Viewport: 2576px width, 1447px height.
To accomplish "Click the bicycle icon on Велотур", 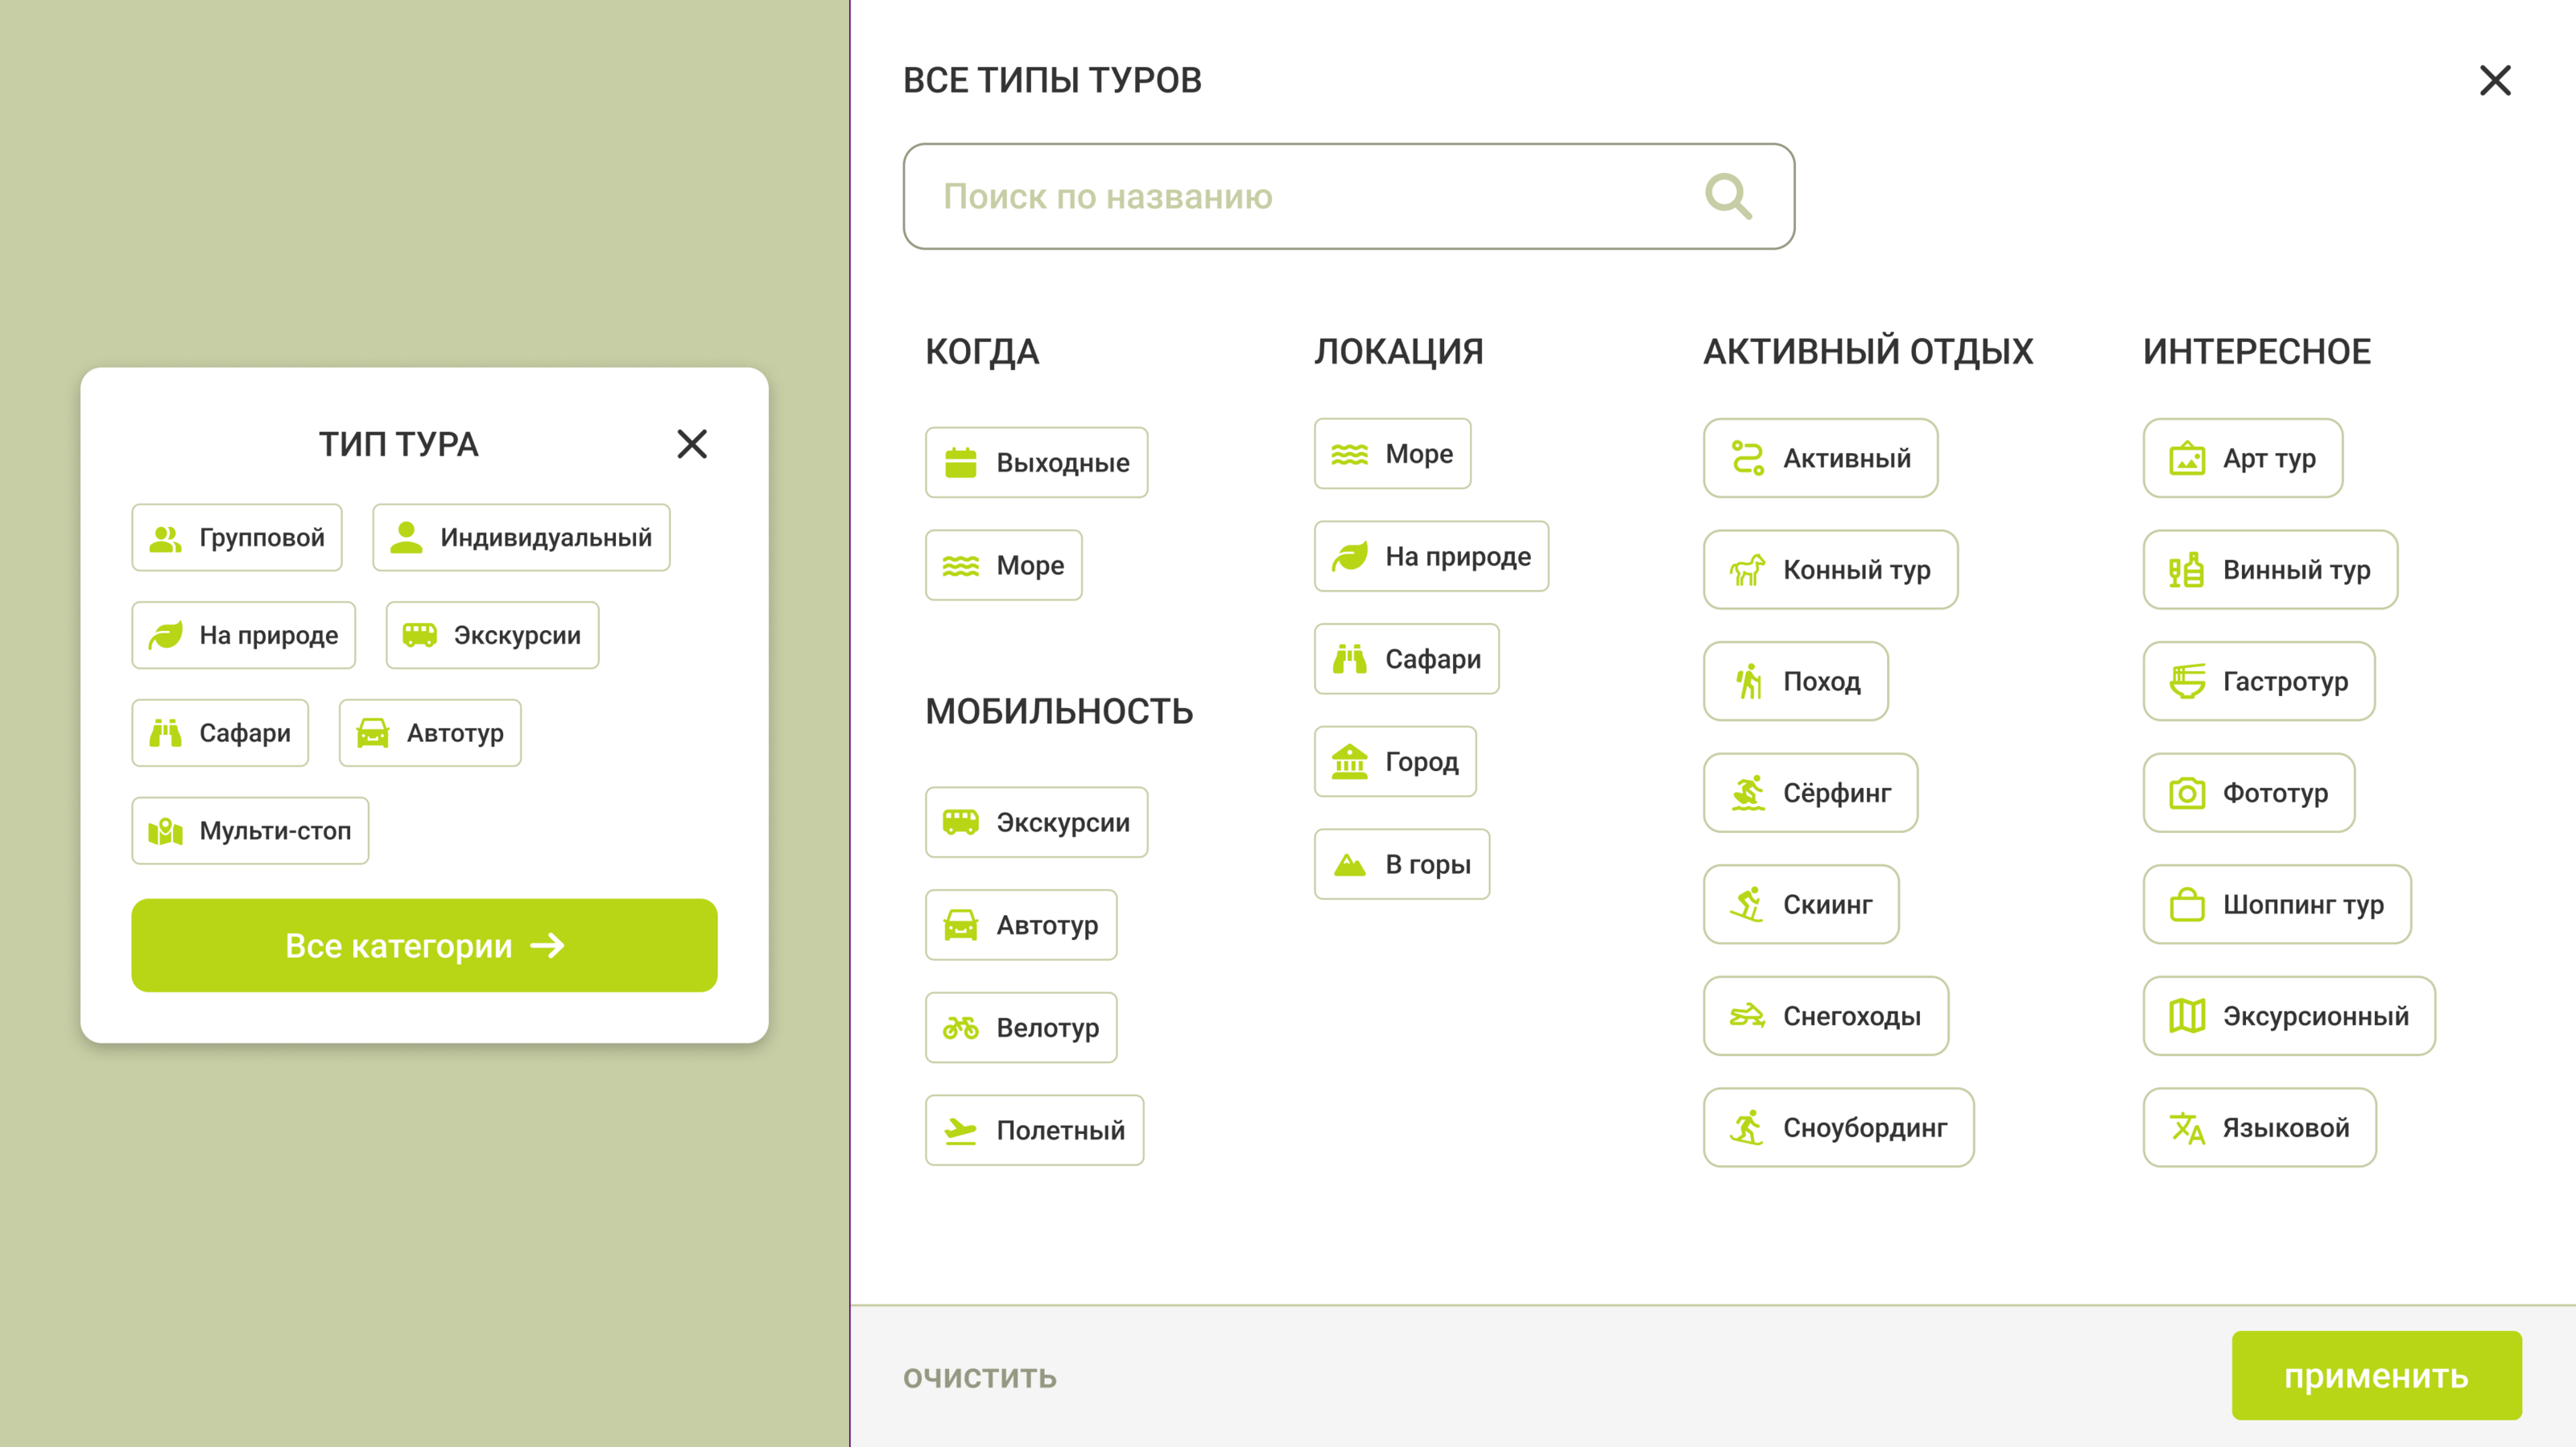I will [960, 1028].
